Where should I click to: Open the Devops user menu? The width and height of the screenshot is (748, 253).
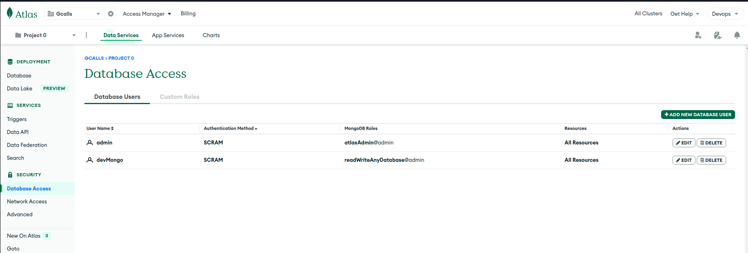click(x=725, y=14)
